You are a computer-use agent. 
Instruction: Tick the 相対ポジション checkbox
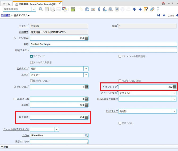(x=31, y=81)
